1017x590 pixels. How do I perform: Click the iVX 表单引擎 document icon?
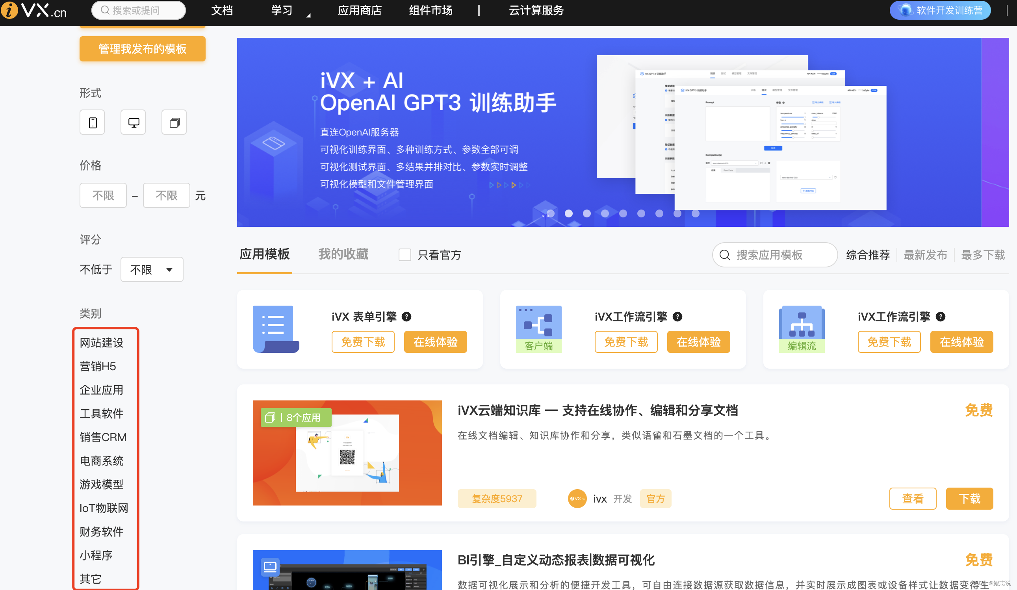[276, 329]
